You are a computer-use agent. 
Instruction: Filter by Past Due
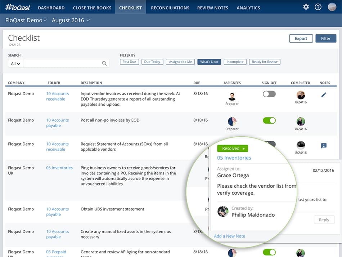129,62
